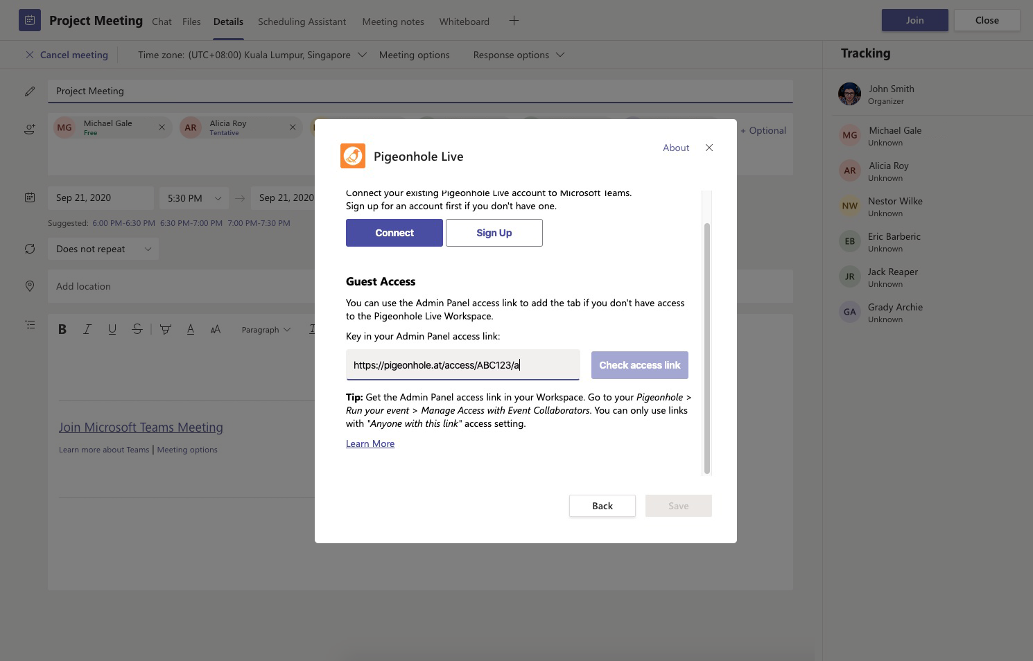Close the Pigeonhole Live dialog

pyautogui.click(x=709, y=148)
